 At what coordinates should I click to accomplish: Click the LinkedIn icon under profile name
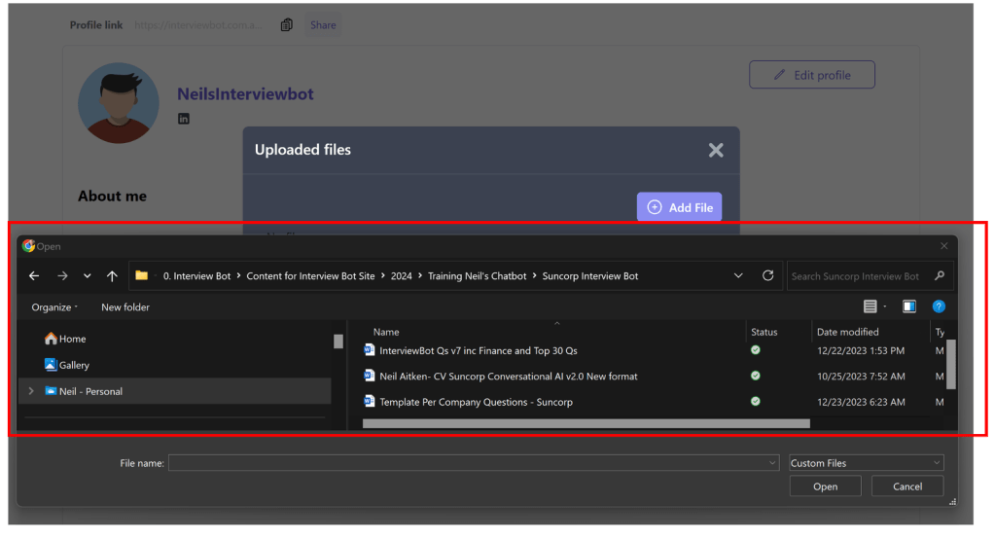click(183, 119)
